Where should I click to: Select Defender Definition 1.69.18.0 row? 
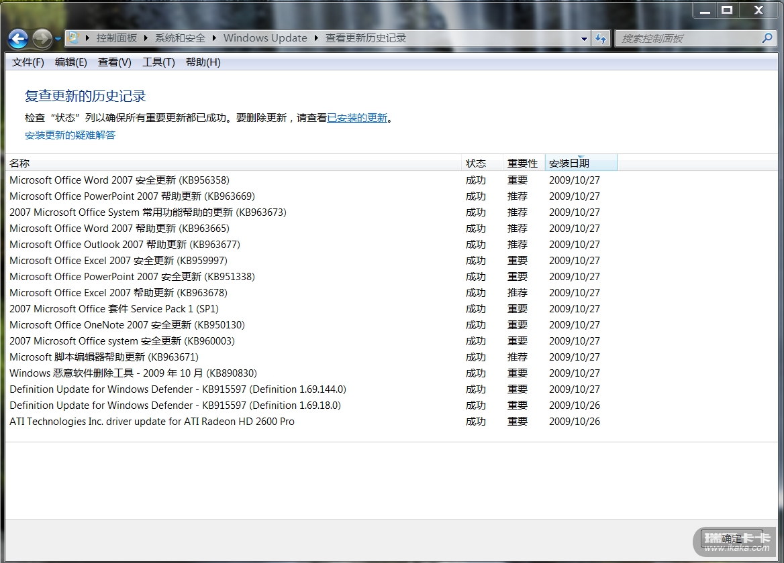[x=312, y=405]
